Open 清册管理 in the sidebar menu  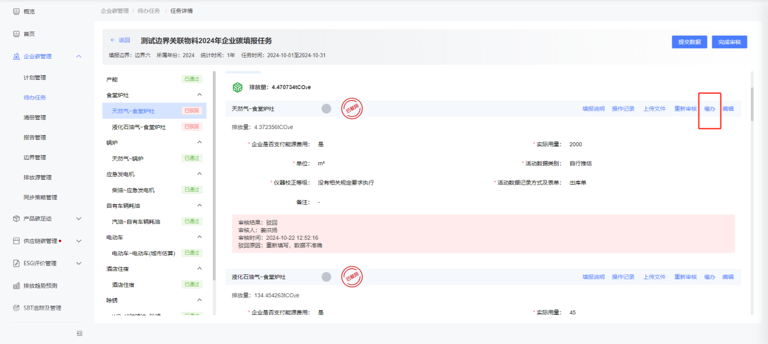coord(35,117)
